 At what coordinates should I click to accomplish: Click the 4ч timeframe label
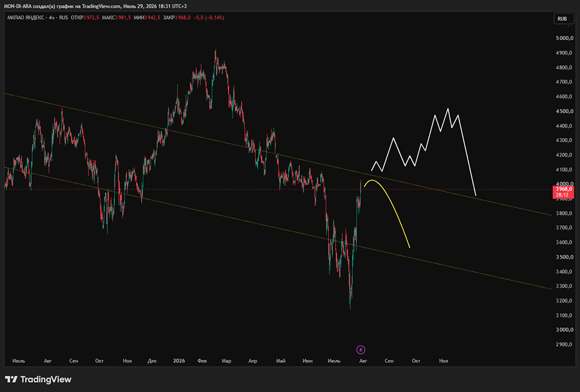[x=52, y=17]
